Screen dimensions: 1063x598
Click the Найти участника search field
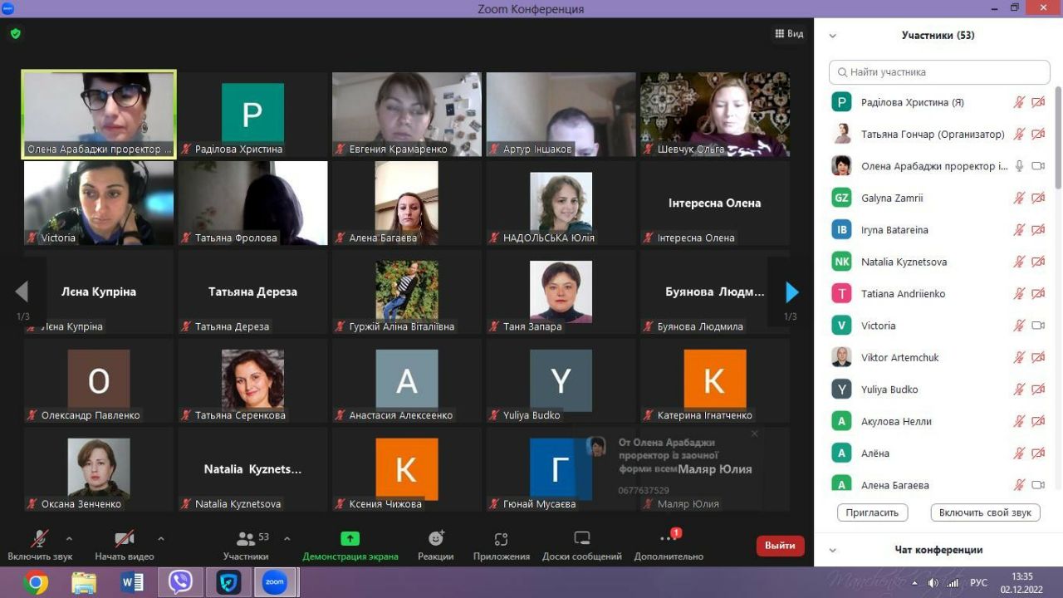coord(938,72)
